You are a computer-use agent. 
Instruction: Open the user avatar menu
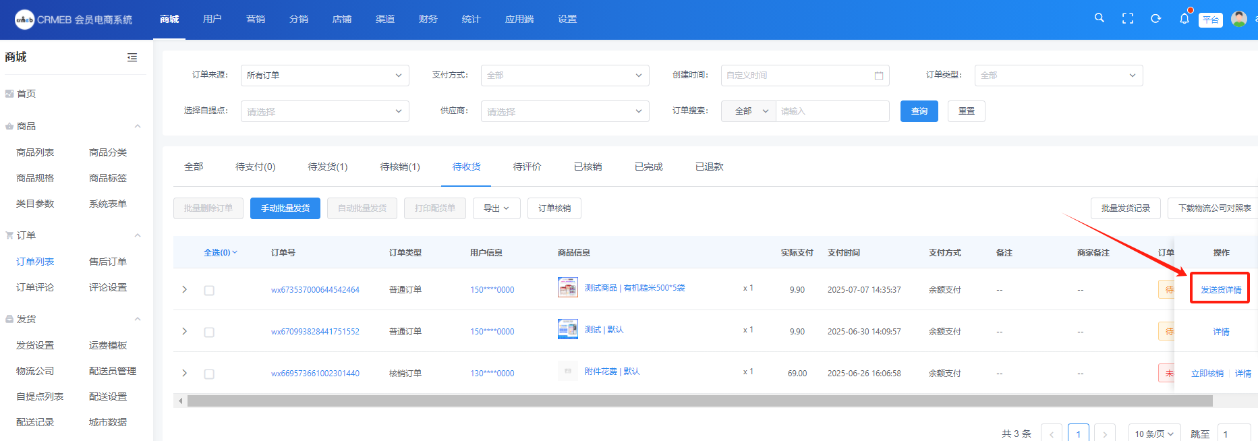point(1239,19)
